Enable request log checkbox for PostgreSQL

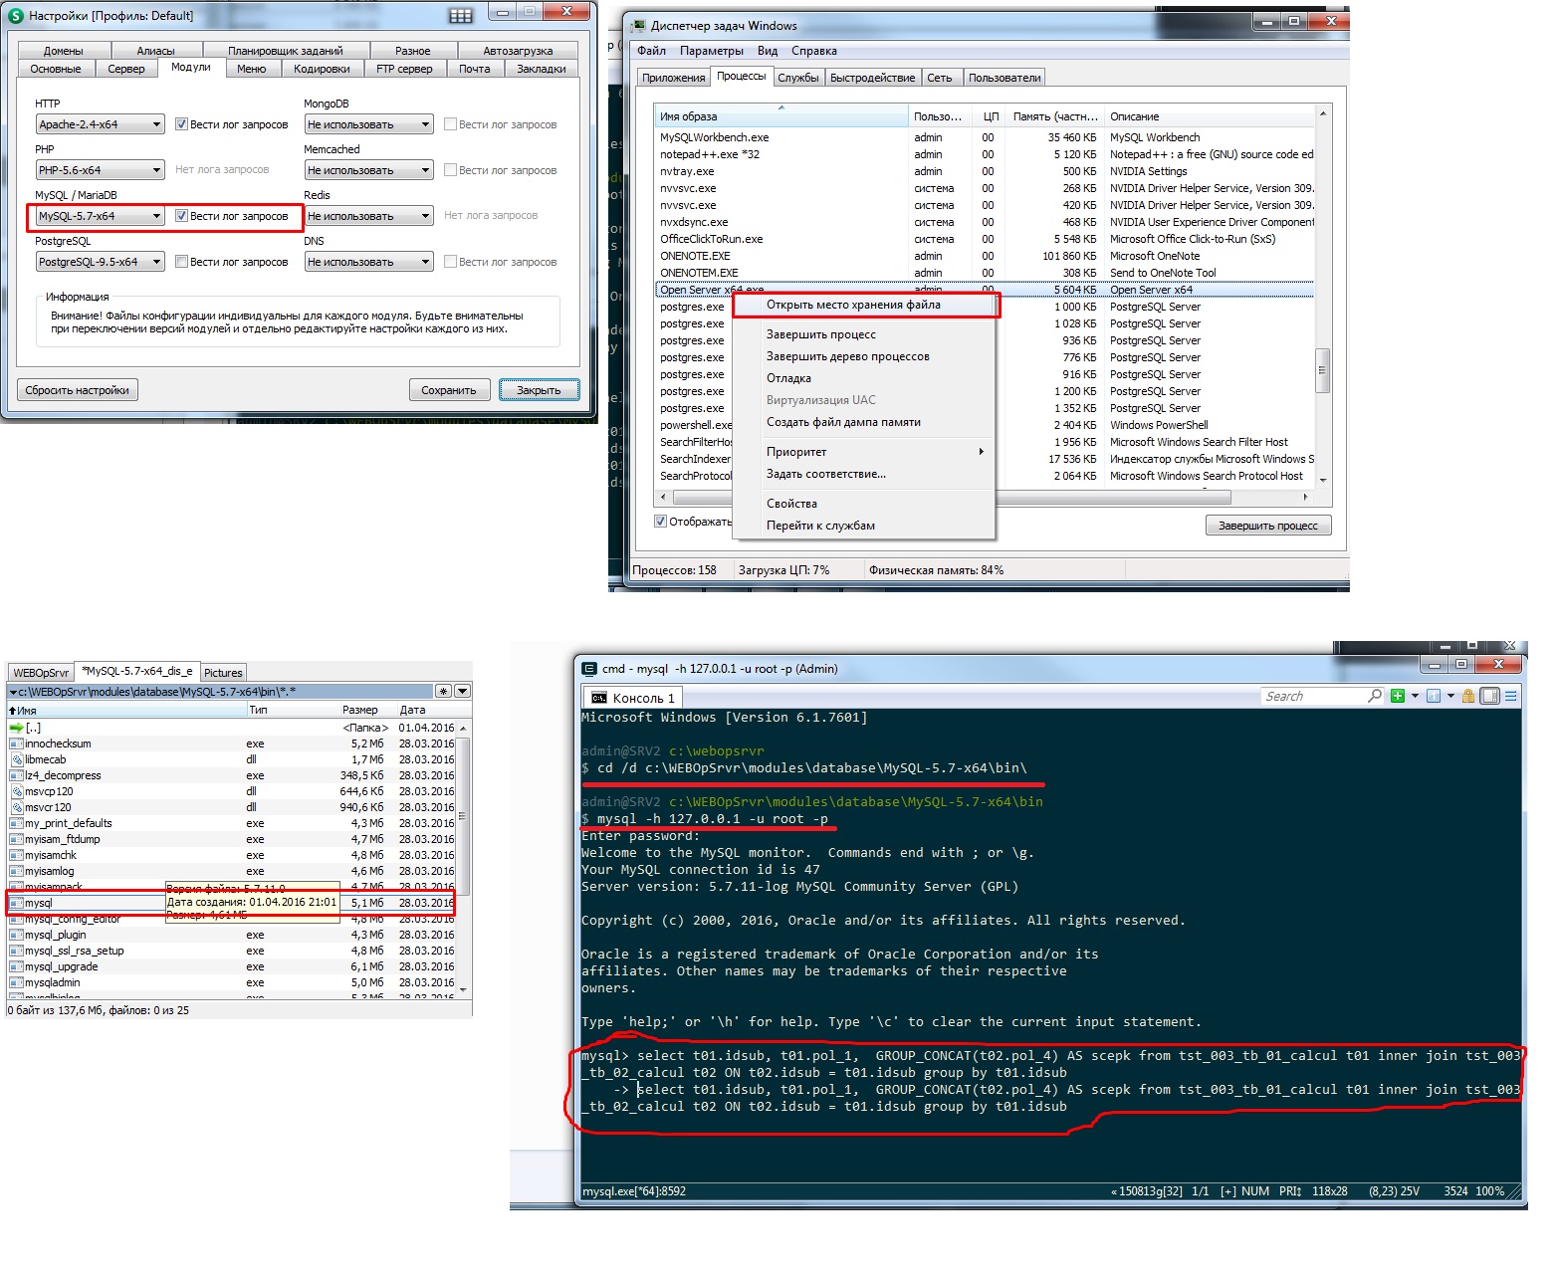coord(182,262)
